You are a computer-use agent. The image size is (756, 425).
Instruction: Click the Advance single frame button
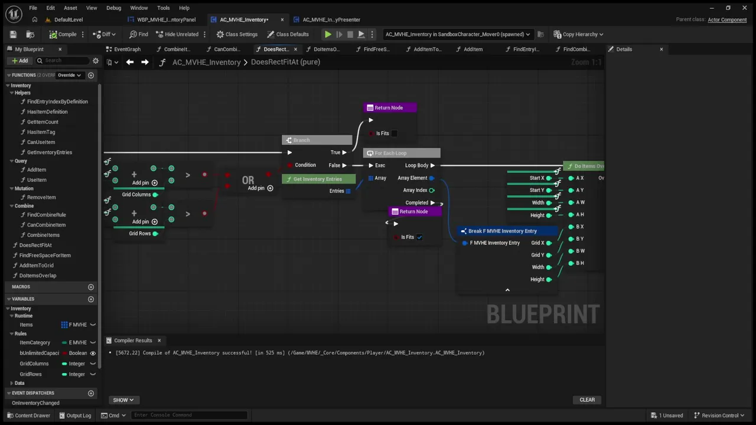click(339, 34)
